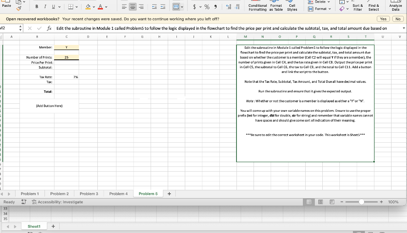
Task: Dismiss recovered workbooks with No
Action: tap(397, 19)
